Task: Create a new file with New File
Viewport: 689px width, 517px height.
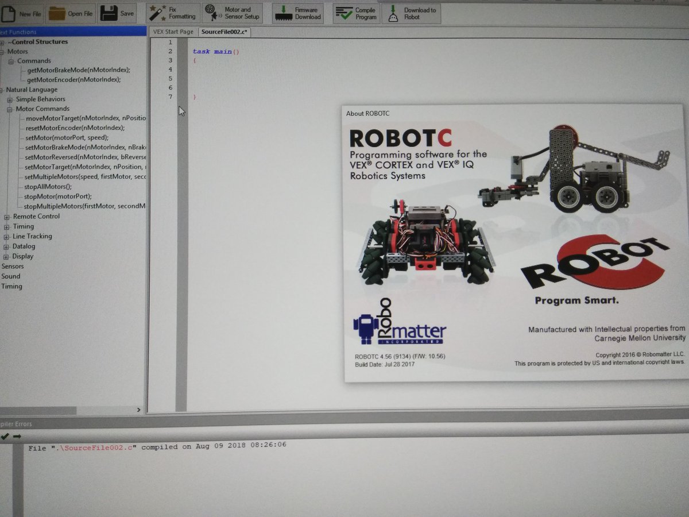Action: (x=21, y=13)
